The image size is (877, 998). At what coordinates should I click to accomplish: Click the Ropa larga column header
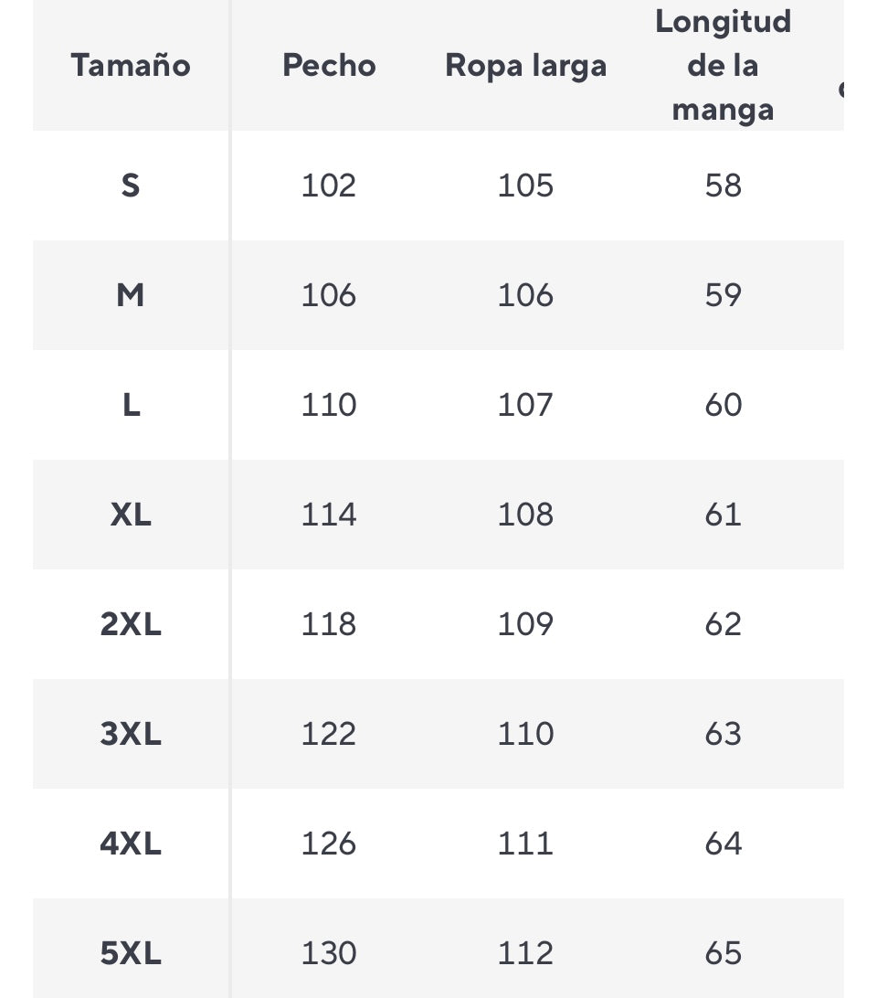click(525, 66)
